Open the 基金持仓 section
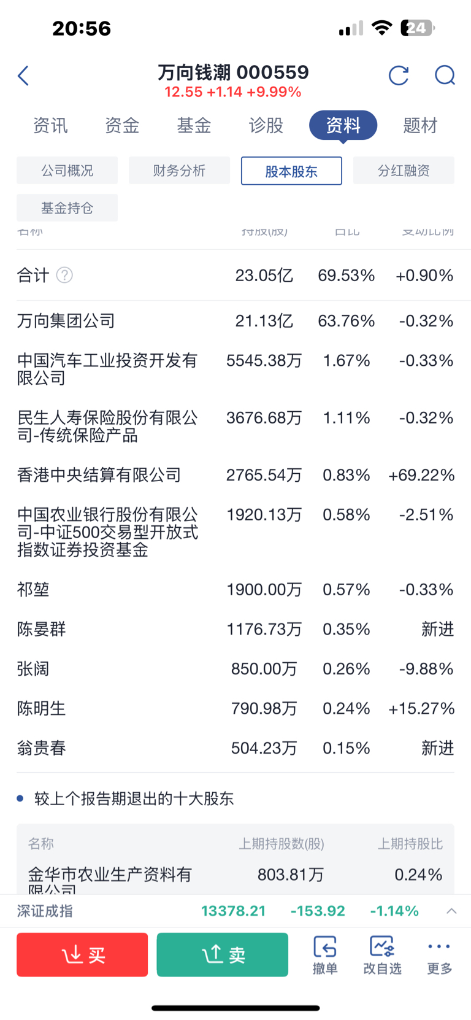The width and height of the screenshot is (471, 1020). pyautogui.click(x=67, y=207)
